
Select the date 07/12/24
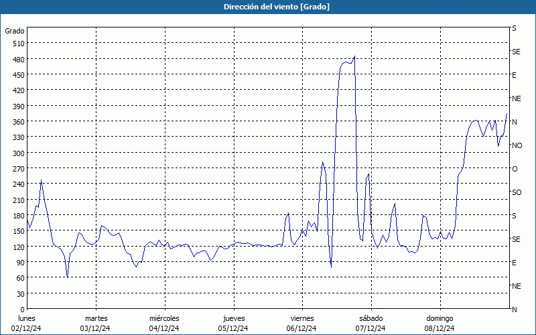point(371,328)
